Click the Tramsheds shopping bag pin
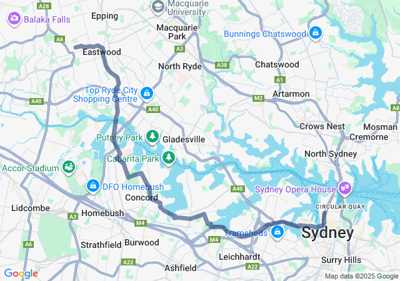 [277, 232]
